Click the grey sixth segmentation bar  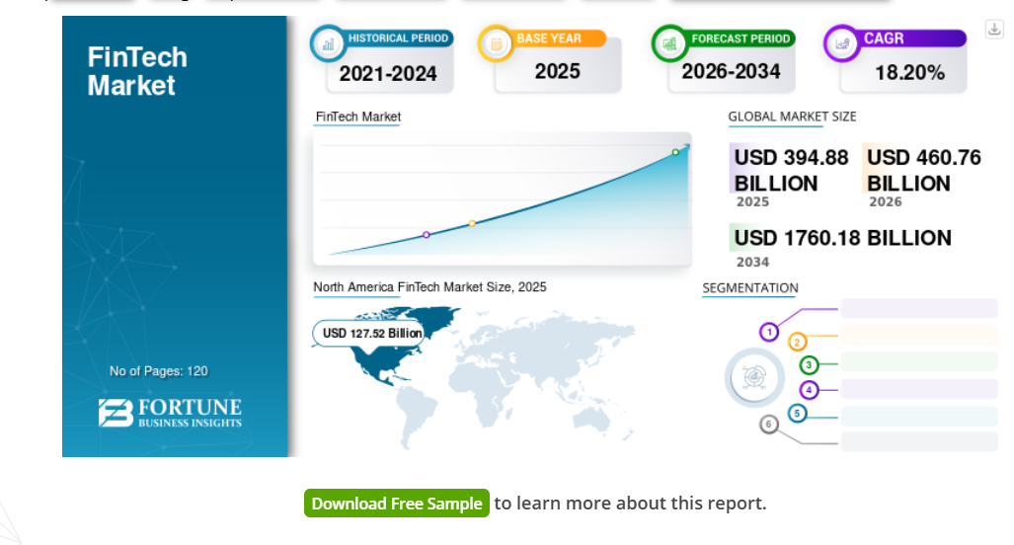(919, 441)
